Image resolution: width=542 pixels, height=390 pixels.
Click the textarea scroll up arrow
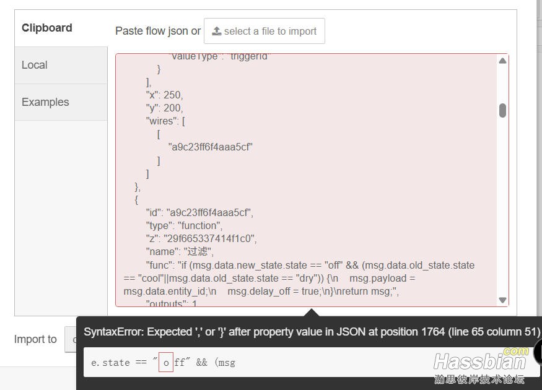(x=502, y=61)
